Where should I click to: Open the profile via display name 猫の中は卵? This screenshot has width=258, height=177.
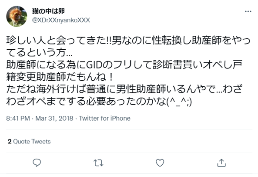pyautogui.click(x=48, y=11)
